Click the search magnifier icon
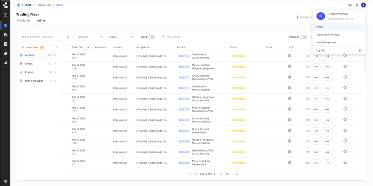 click(68, 37)
